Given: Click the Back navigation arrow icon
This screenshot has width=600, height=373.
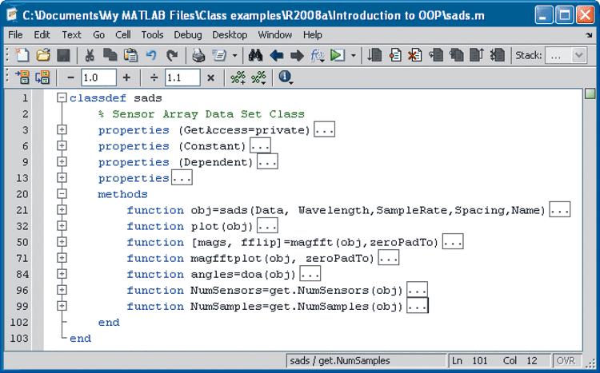Looking at the screenshot, I should pos(277,55).
